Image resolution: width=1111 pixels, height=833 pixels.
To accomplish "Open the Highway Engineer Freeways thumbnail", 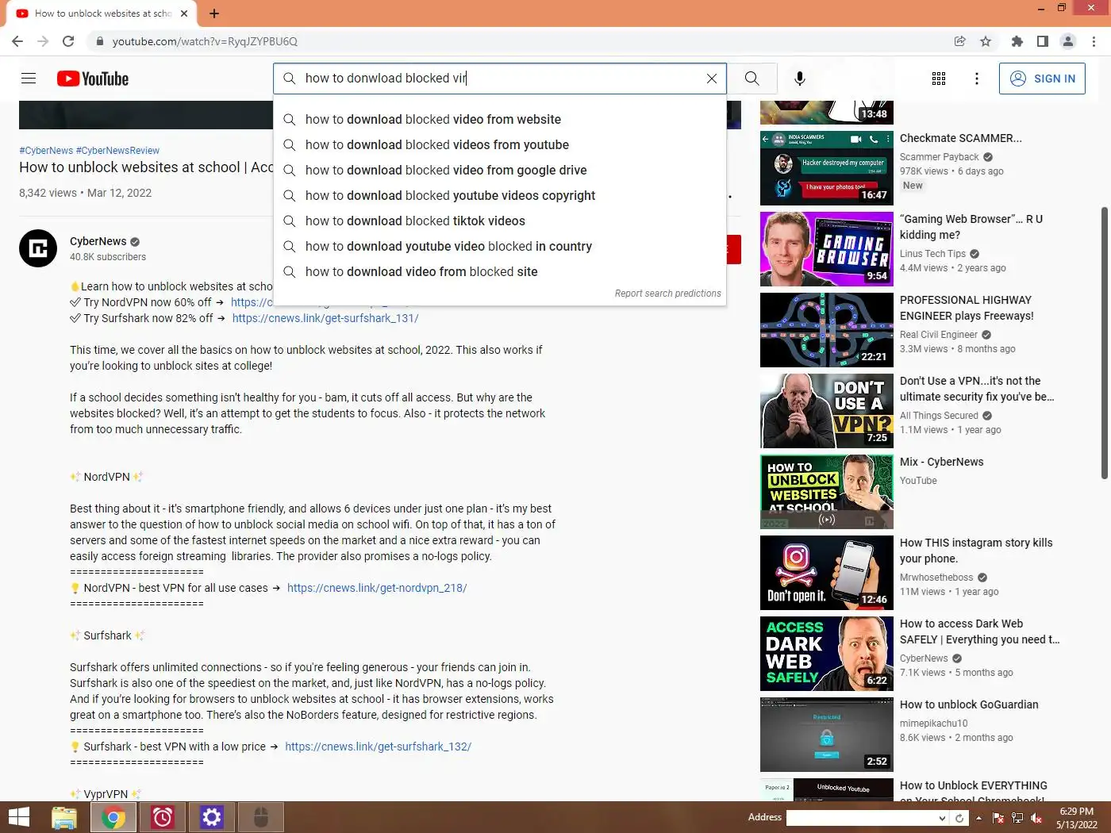I will [827, 330].
